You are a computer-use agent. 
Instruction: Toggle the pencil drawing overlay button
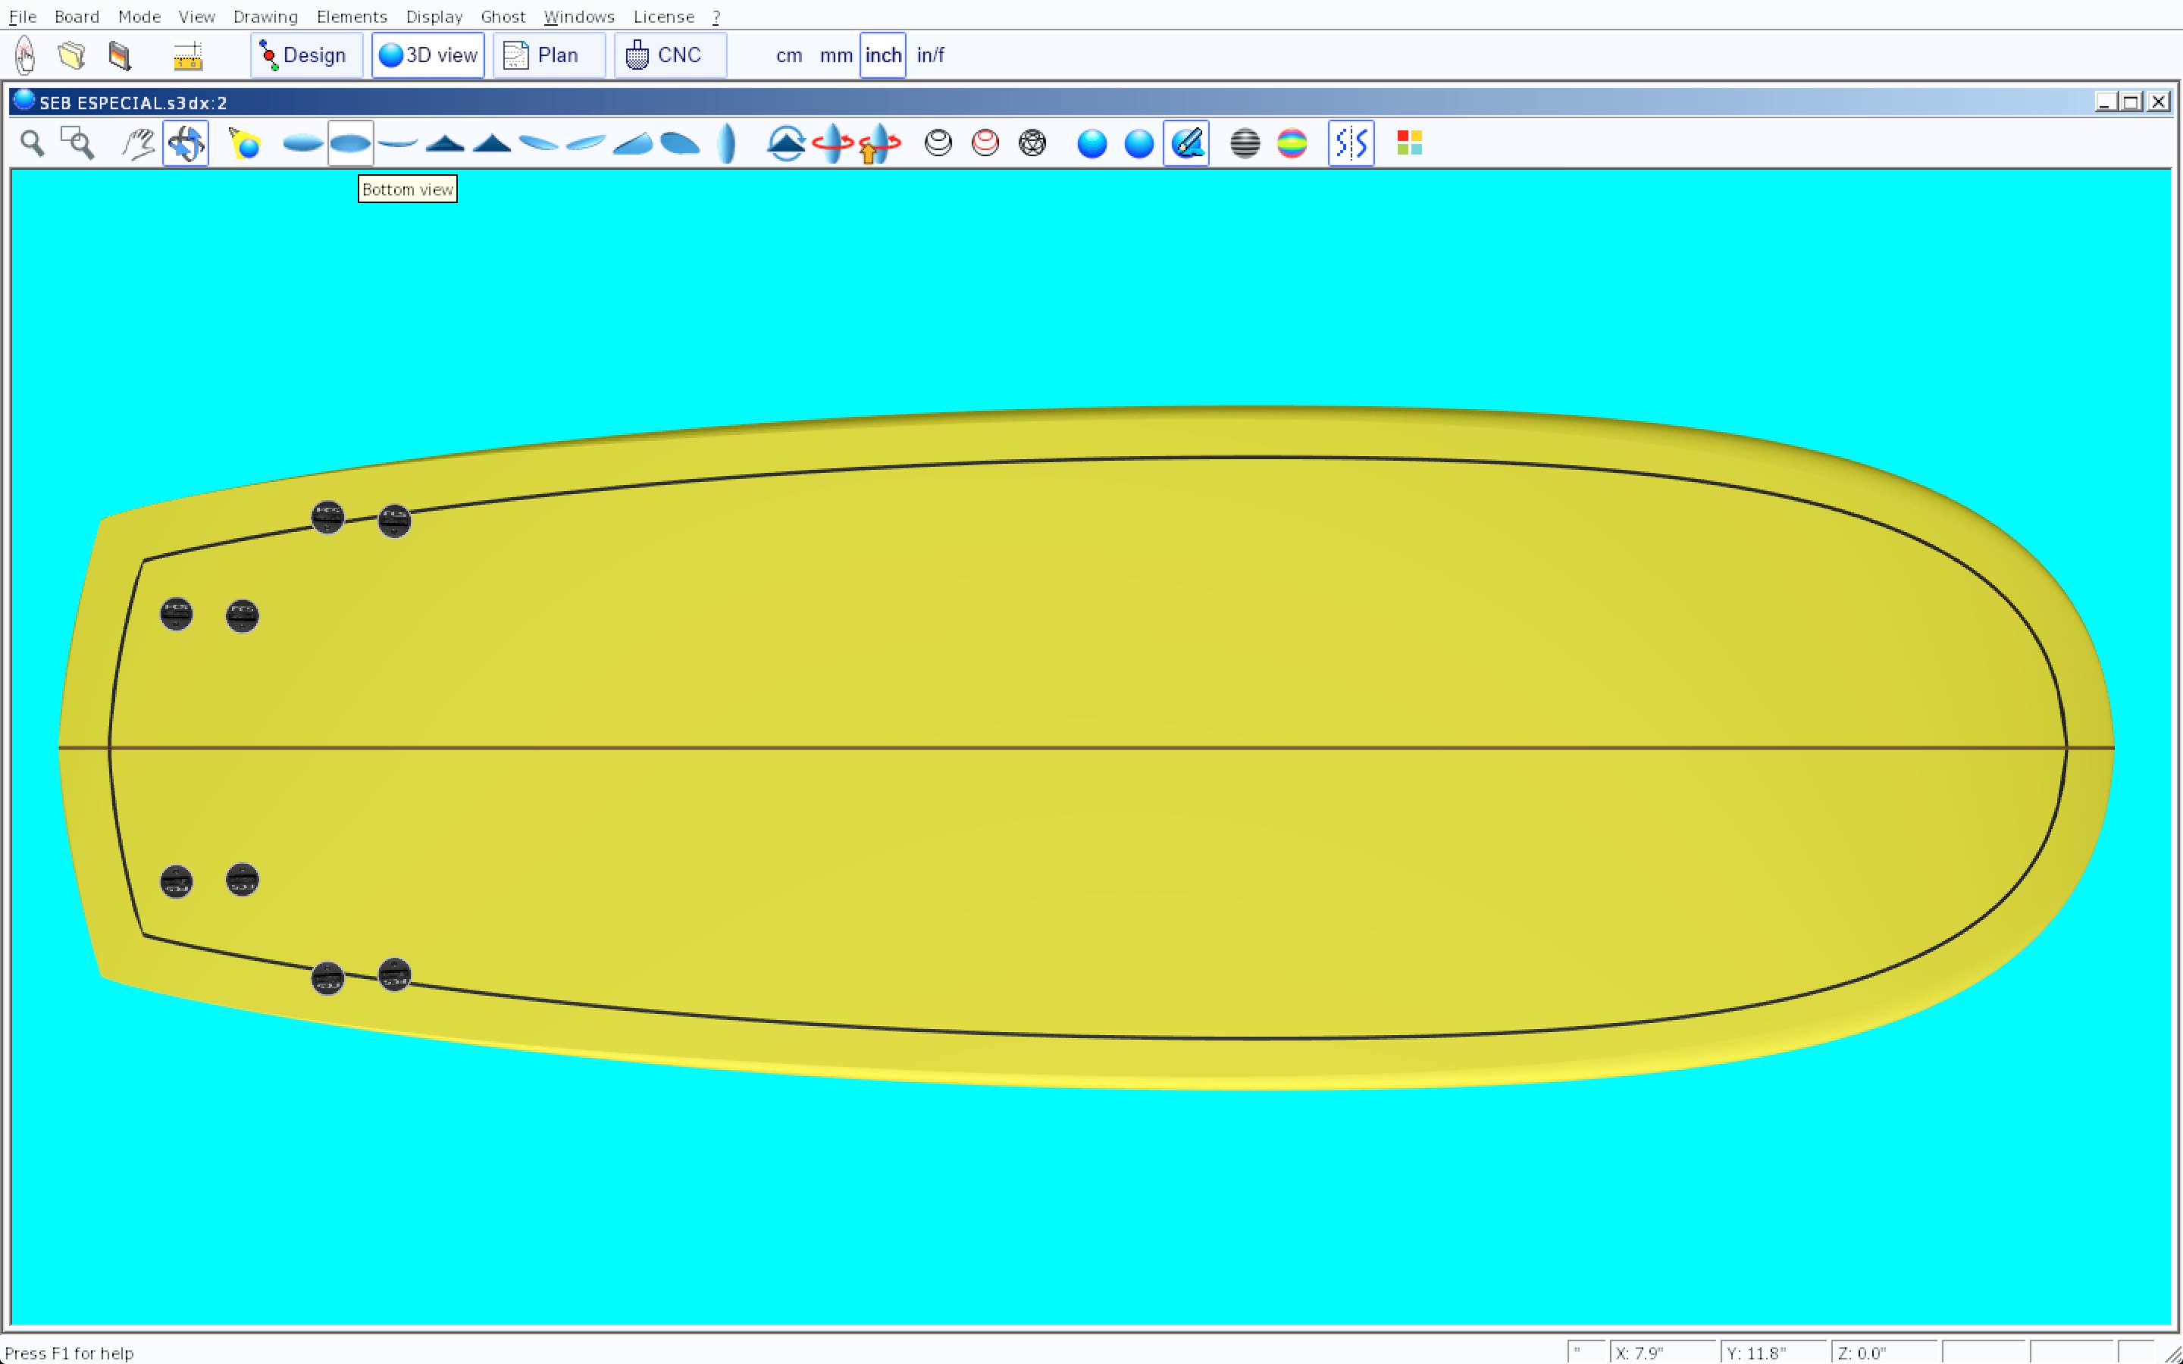1186,143
